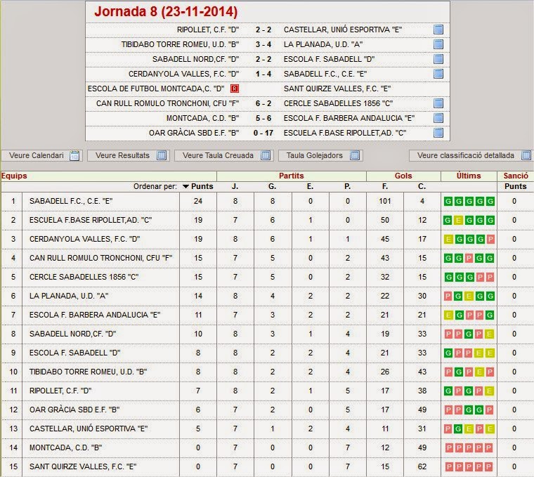
Task: Sort by J. column header
Action: coord(235,187)
